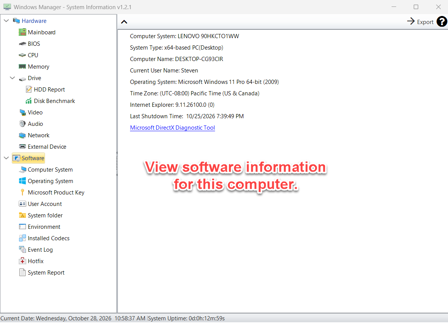Viewport: 448px width, 323px height.
Task: Open Operating System page
Action: point(51,181)
